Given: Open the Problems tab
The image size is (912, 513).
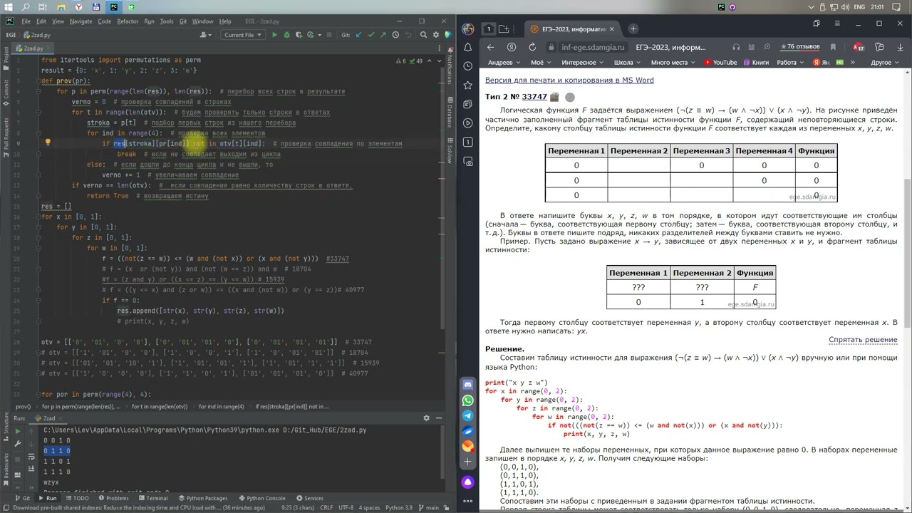Looking at the screenshot, I should 113,498.
